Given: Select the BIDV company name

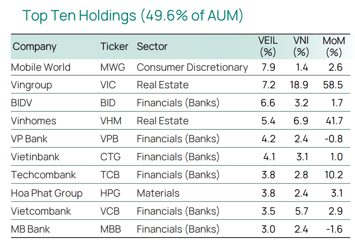Looking at the screenshot, I should coord(22,103).
